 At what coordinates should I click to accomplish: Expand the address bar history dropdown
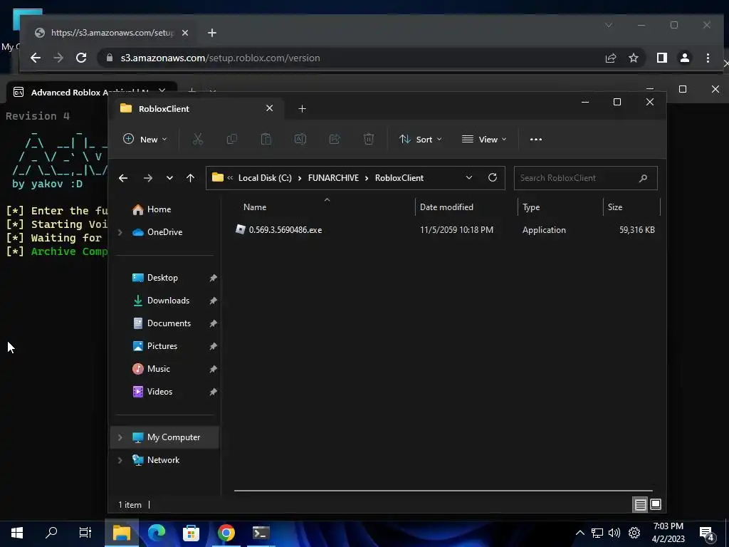pos(468,177)
